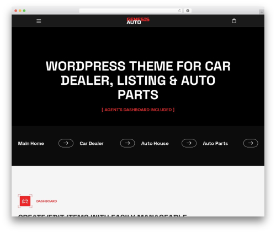Click the red DASHBOARD label
This screenshot has width=276, height=233.
46,201
